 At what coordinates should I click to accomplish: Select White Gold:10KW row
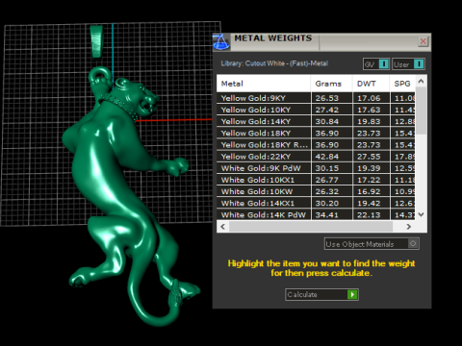click(316, 191)
